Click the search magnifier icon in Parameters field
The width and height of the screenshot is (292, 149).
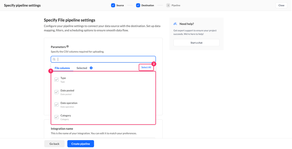click(x=54, y=59)
